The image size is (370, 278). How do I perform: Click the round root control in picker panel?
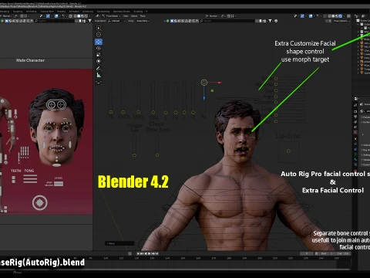(x=40, y=203)
